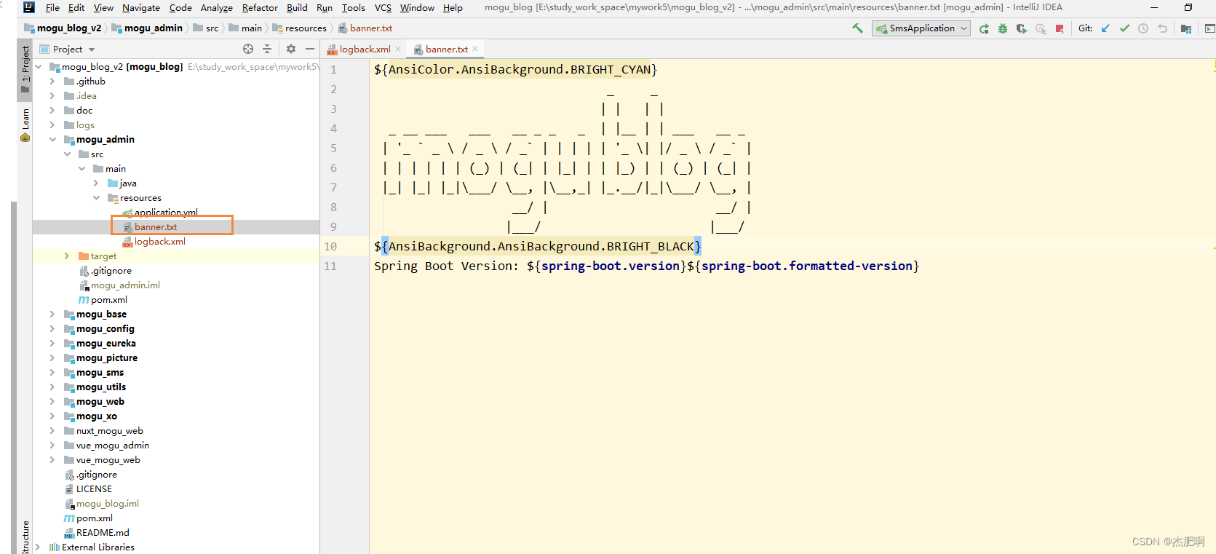Select the vue_mogu_admin folder
This screenshot has width=1216, height=554.
click(112, 445)
